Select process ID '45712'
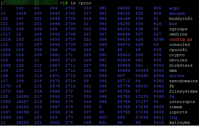The height and width of the screenshot is (126, 199). [124, 81]
